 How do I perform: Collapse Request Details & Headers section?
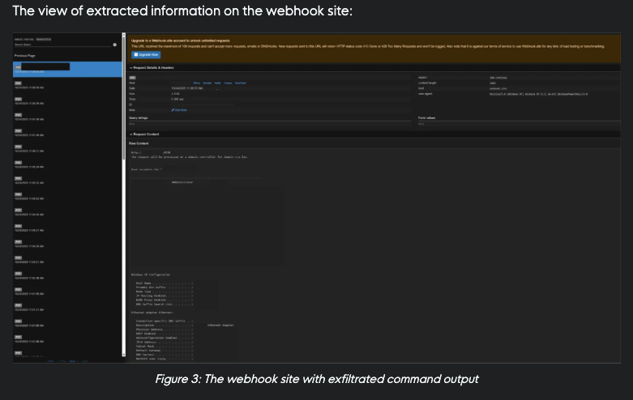point(152,68)
